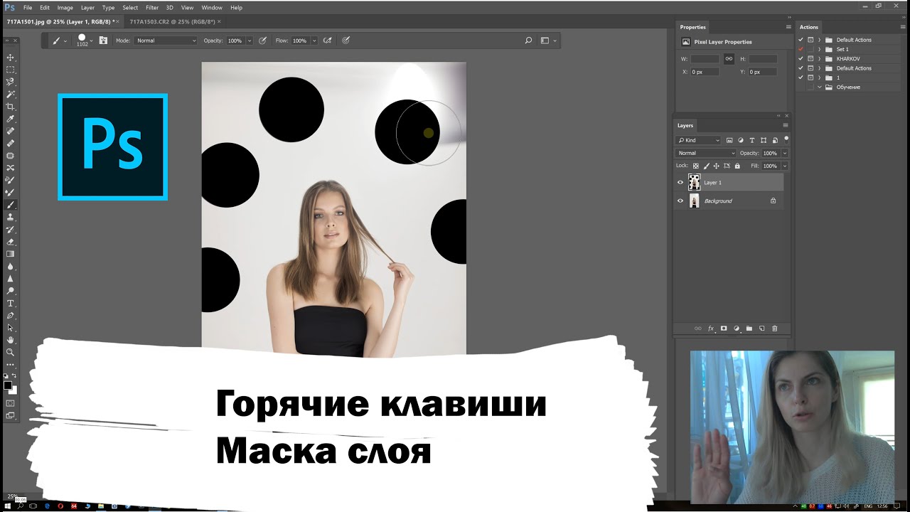This screenshot has width=910, height=512.
Task: Add a layer mask in the Layers panel
Action: 724,329
